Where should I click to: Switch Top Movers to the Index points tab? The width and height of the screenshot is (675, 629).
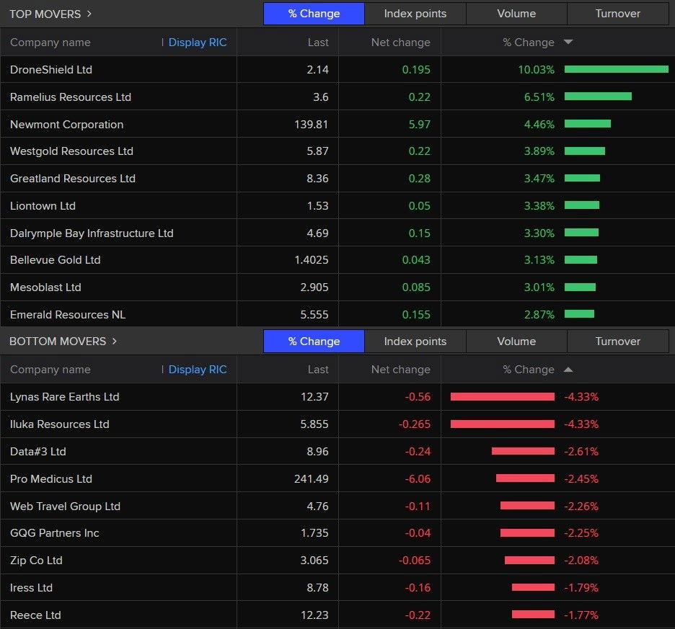click(x=415, y=14)
